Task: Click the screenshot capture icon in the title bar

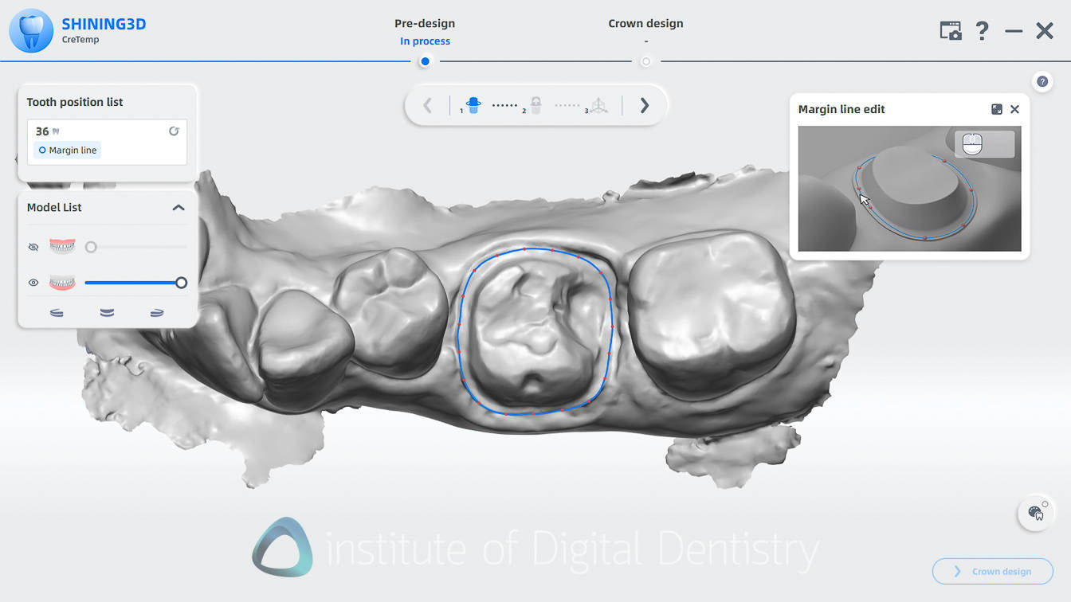Action: pos(950,29)
